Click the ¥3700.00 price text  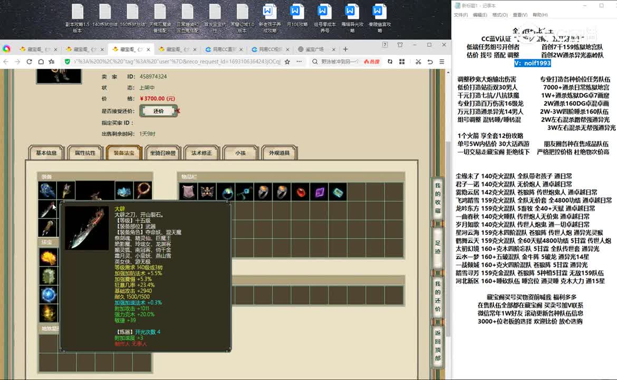157,99
